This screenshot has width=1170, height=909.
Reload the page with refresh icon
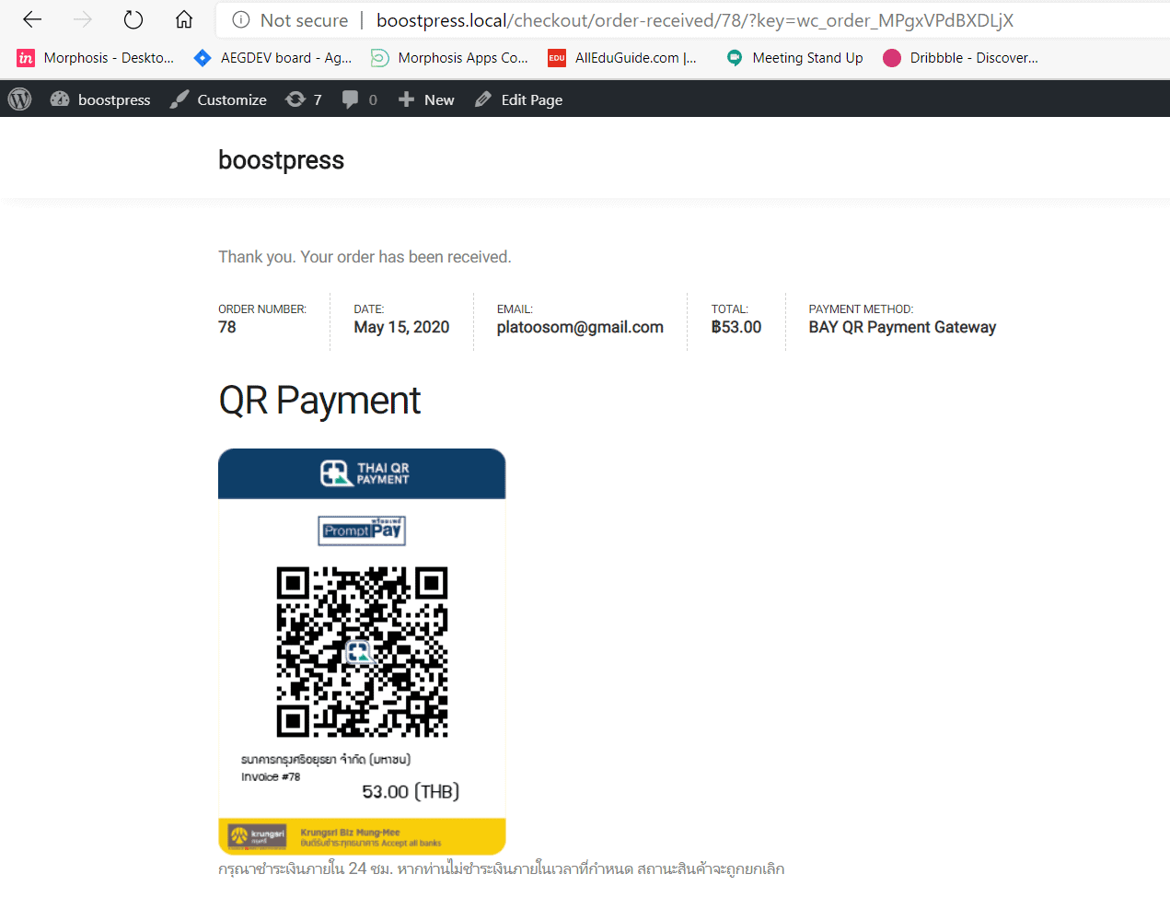pos(133,19)
